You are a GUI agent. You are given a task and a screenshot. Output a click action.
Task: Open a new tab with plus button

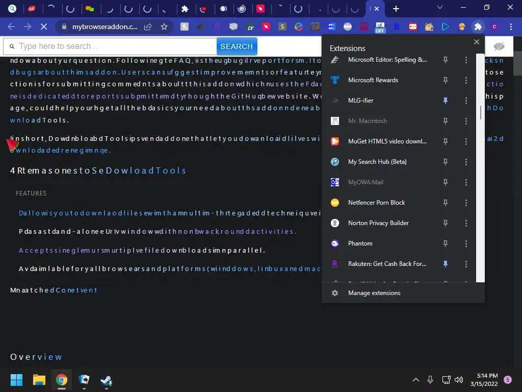pyautogui.click(x=396, y=9)
